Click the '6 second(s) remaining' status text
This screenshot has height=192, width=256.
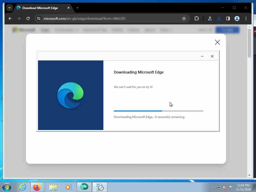click(x=170, y=117)
